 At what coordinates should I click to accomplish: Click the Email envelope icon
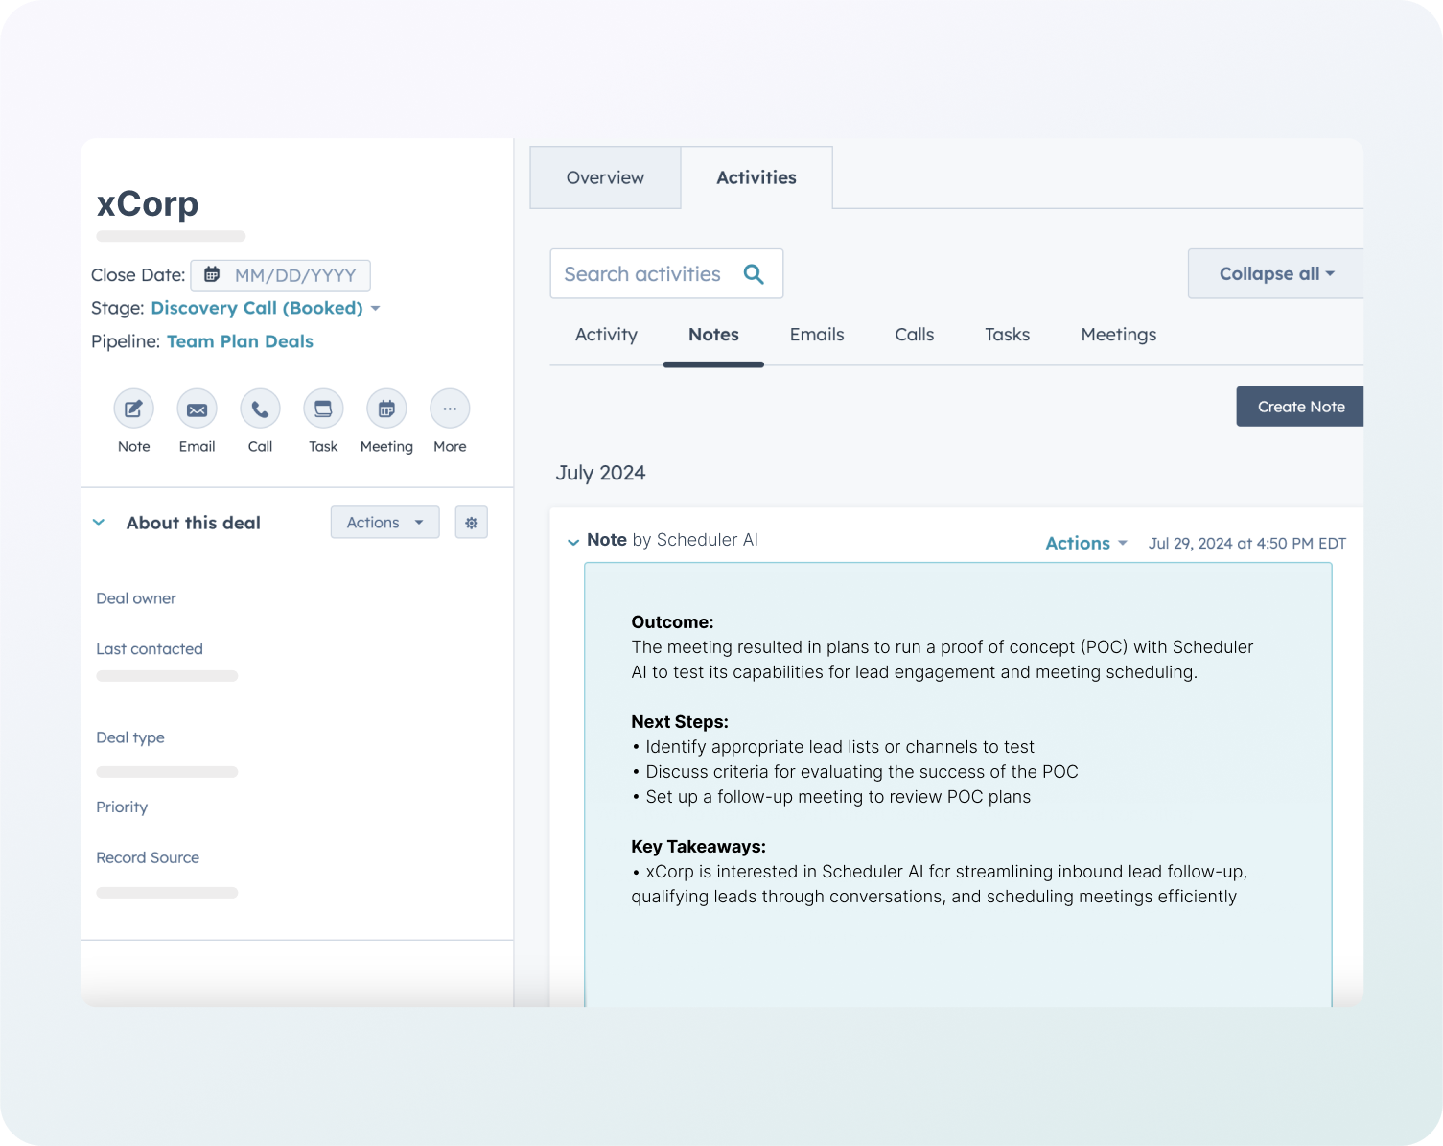198,409
